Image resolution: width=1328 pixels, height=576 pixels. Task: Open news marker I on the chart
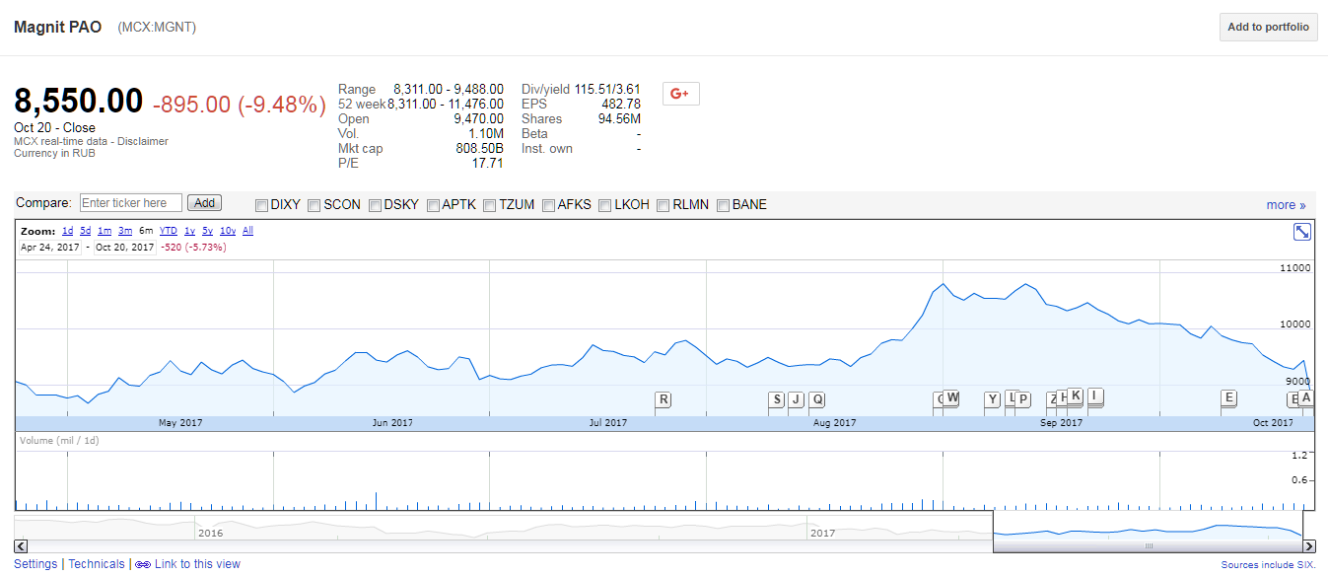click(1095, 396)
